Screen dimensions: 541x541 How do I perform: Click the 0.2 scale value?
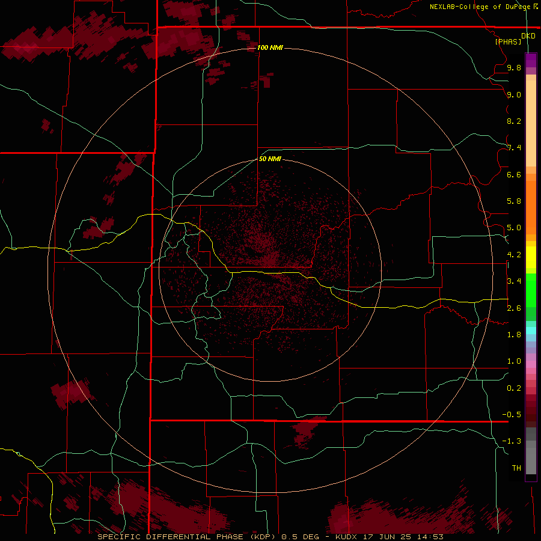(x=514, y=388)
